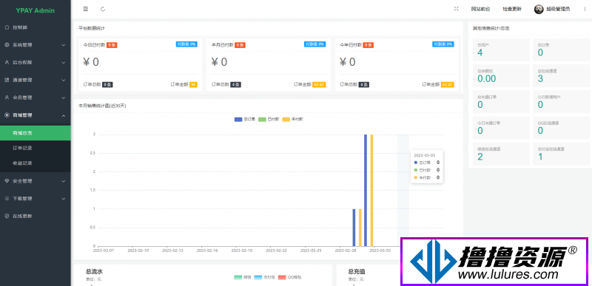The width and height of the screenshot is (592, 286).
Task: Click the YPAY Admin logo
Action: (x=35, y=10)
